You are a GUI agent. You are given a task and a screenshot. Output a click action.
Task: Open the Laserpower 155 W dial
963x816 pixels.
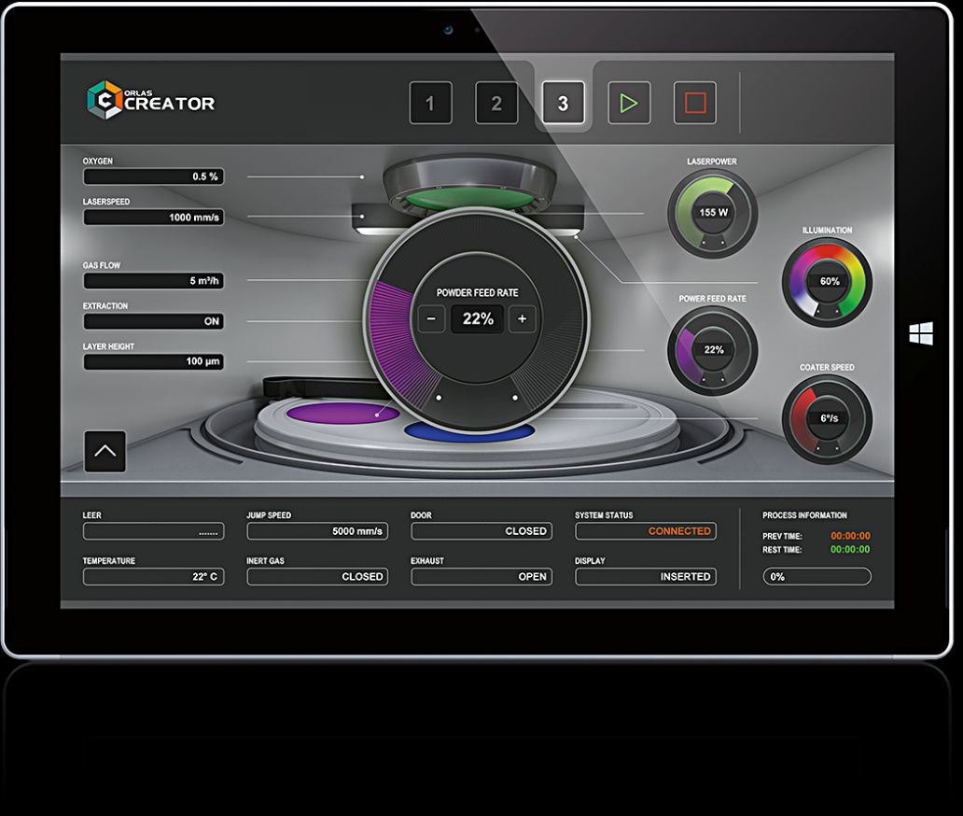pyautogui.click(x=712, y=213)
